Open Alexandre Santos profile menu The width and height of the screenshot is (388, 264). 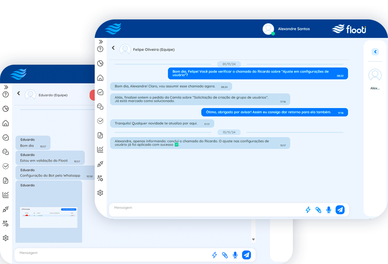286,29
